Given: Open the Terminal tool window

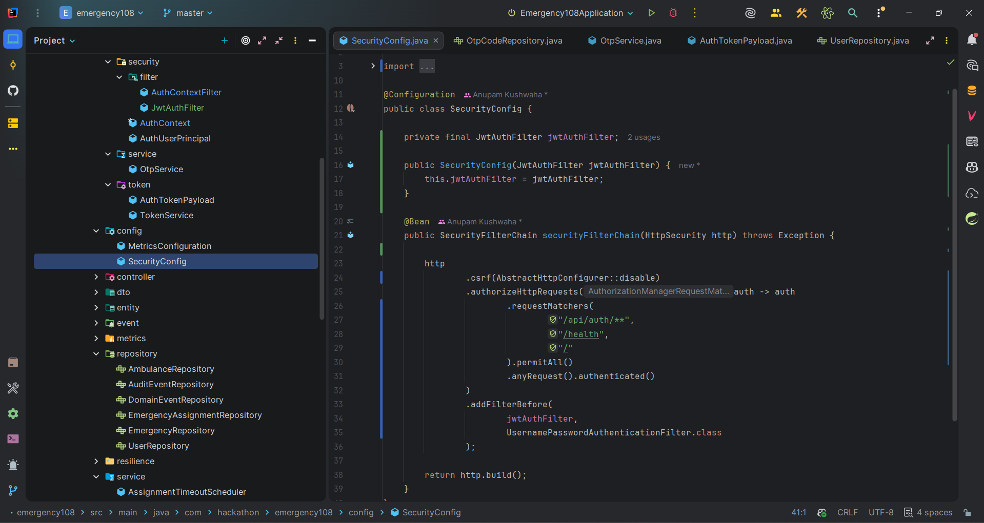Looking at the screenshot, I should 13,439.
